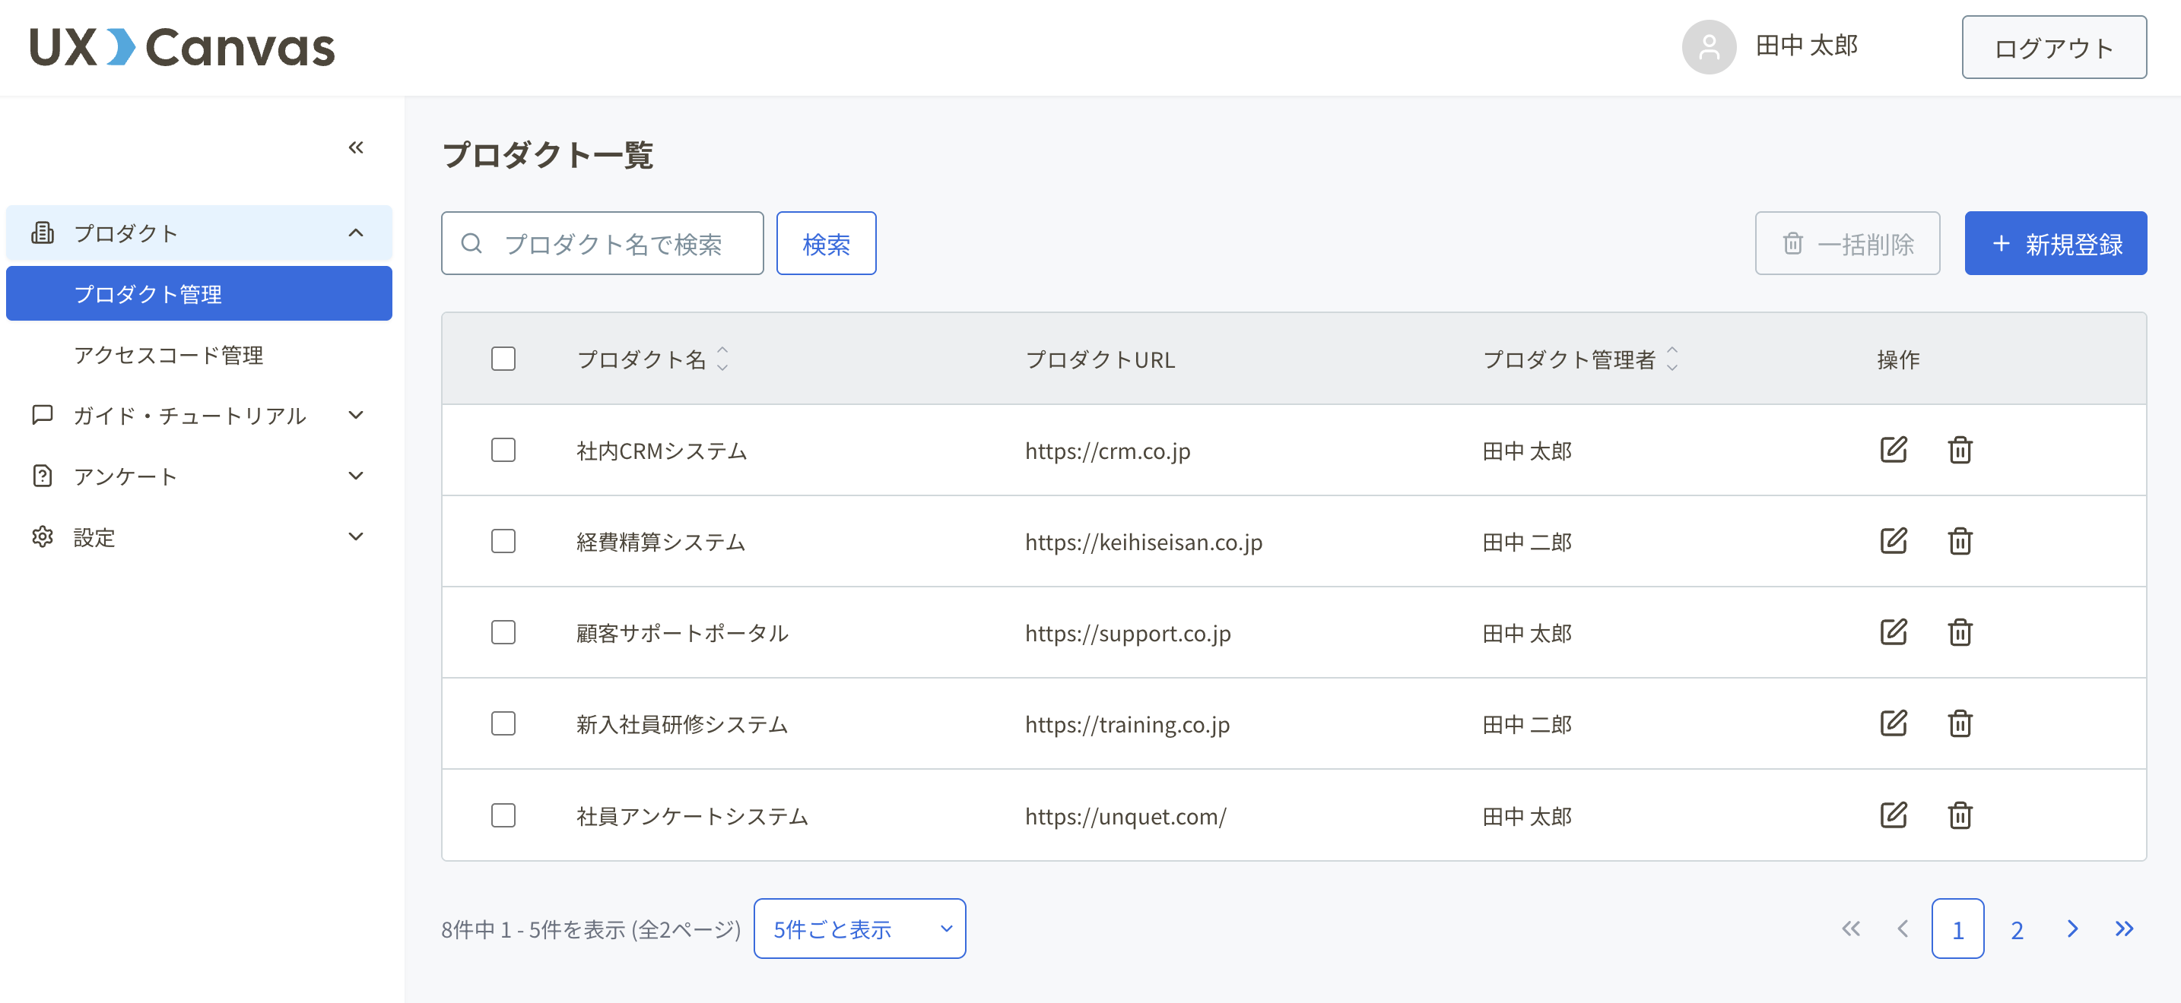Select the edit pencil icon for 顧客サポートポータル

[x=1894, y=633]
